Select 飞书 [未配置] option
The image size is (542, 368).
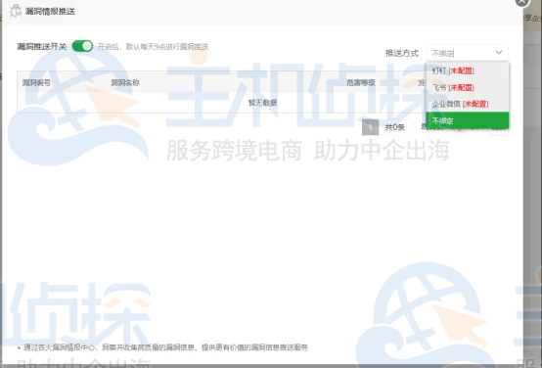[x=467, y=87]
